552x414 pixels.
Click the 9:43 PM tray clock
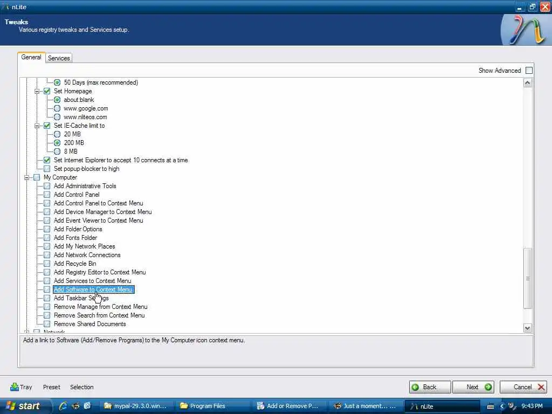[x=532, y=406]
